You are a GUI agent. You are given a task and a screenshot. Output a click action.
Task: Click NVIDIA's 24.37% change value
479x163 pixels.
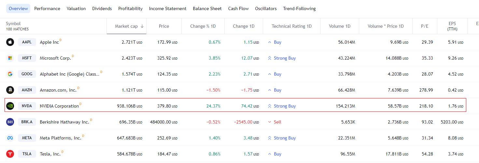(213, 106)
